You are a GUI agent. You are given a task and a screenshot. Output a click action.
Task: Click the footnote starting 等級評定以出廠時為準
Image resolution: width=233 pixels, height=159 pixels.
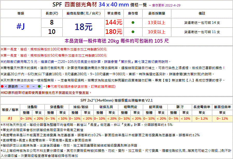pos(69,146)
